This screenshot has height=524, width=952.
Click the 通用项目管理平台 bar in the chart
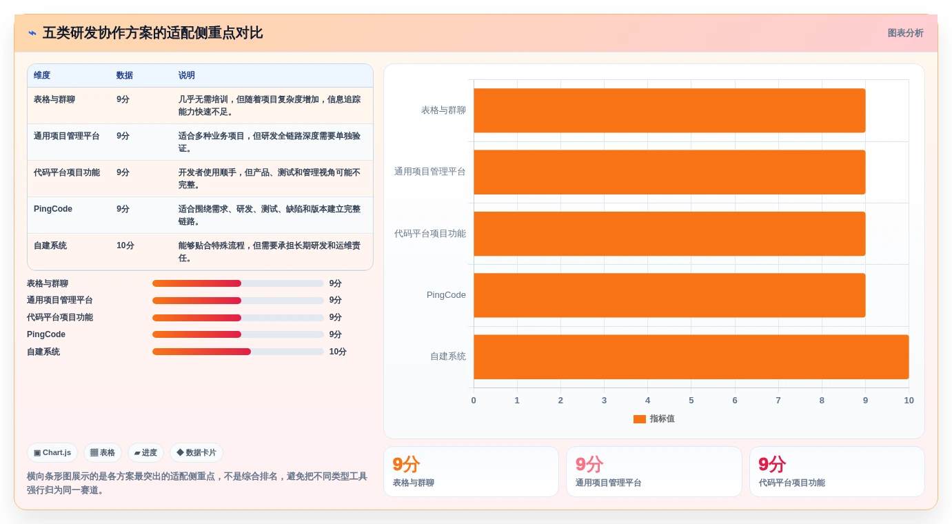[x=669, y=172]
